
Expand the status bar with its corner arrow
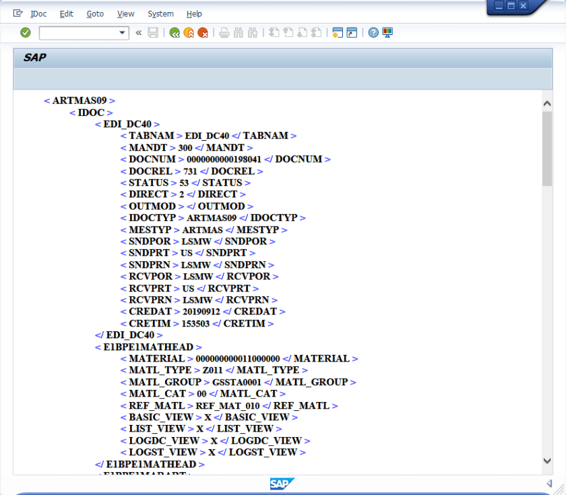point(548,484)
